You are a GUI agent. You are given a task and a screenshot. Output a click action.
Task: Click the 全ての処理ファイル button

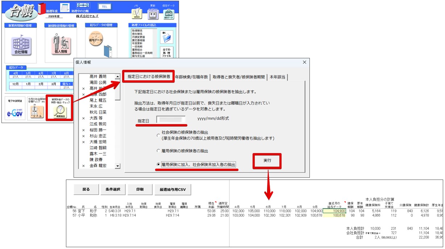(167, 52)
